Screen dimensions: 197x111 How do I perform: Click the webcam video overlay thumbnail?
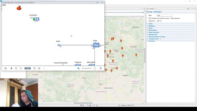tap(19, 92)
